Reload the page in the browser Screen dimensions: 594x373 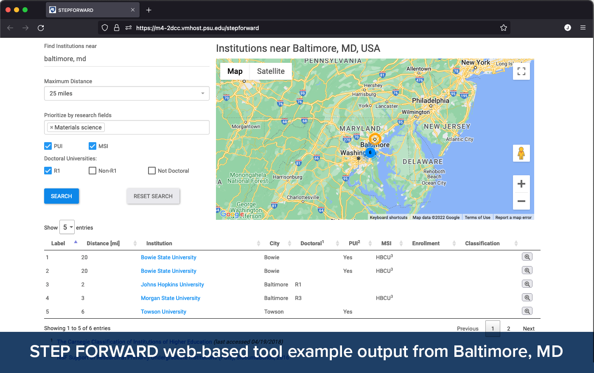pos(41,28)
